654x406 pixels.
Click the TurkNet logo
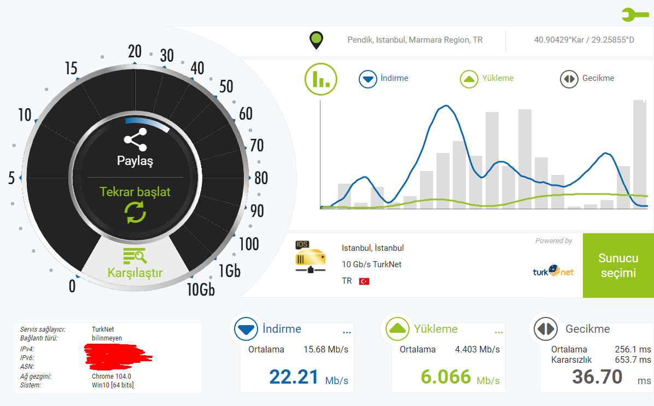[553, 272]
